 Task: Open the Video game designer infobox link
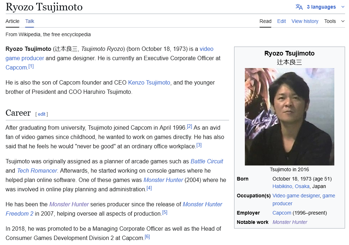tap(296, 196)
